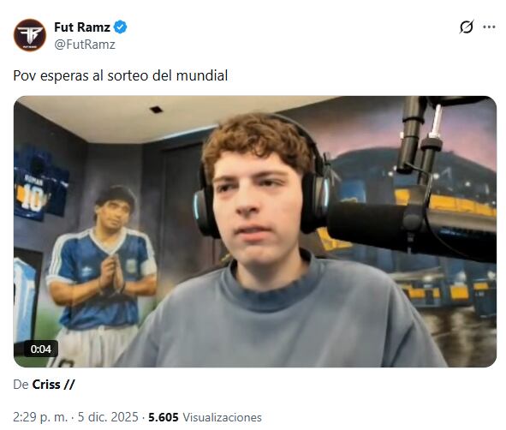
Task: Click the 2:29 p. m. timestamp
Action: click(x=40, y=417)
